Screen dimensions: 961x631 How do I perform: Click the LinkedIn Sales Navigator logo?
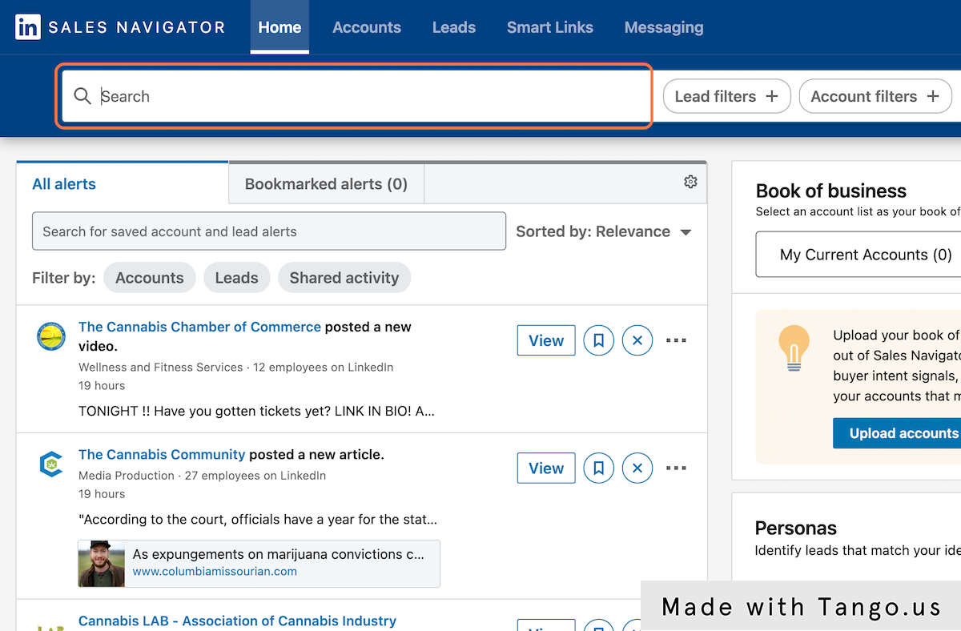[x=120, y=27]
